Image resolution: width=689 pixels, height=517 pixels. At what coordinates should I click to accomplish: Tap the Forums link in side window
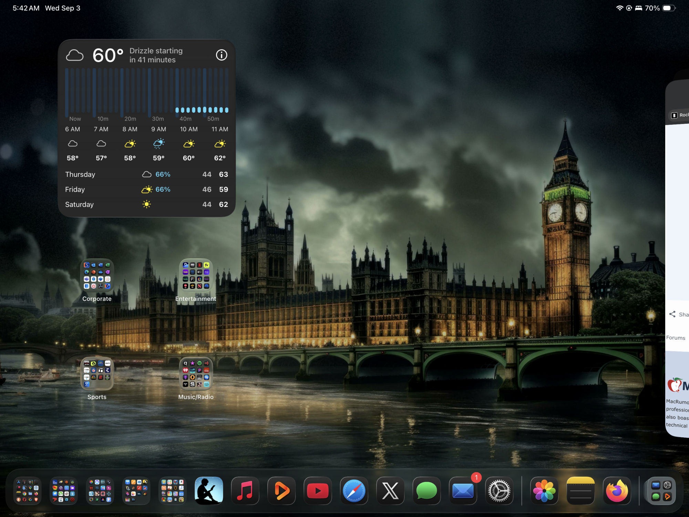(x=676, y=338)
